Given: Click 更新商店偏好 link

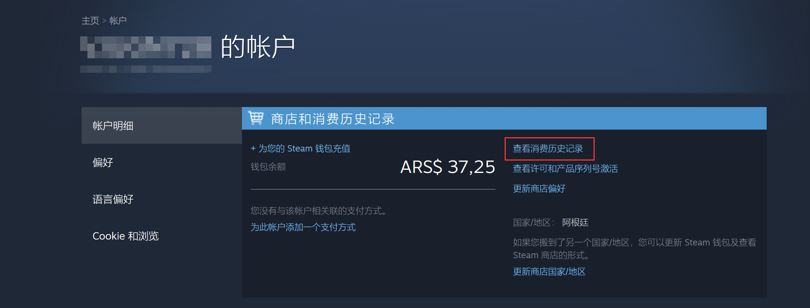Looking at the screenshot, I should [x=539, y=189].
